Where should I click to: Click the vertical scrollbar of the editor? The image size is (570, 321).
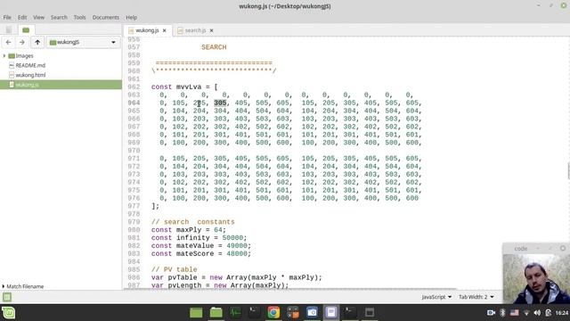point(568,170)
